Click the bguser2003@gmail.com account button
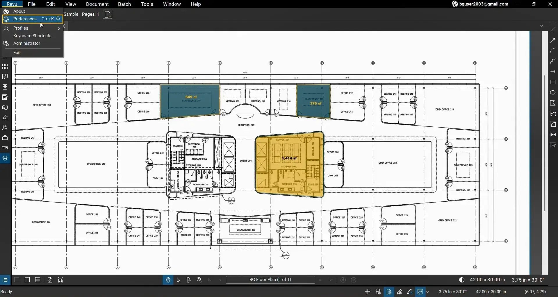This screenshot has height=297, width=558. coord(480,4)
